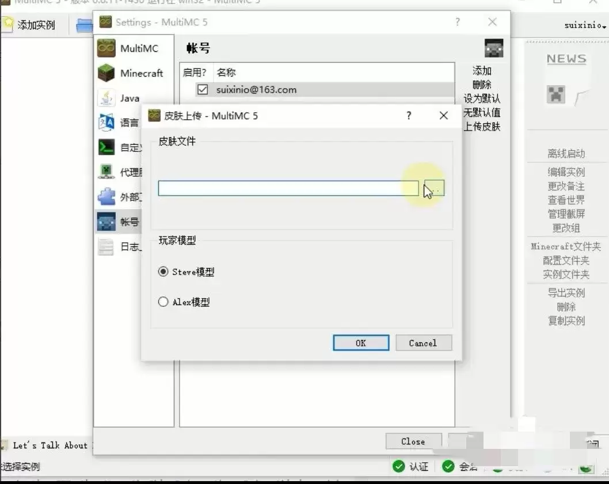Select the Alex模型 radio button
The image size is (609, 484).
163,302
